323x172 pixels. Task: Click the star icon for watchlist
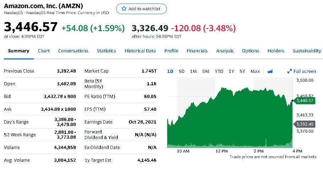[x=124, y=9]
